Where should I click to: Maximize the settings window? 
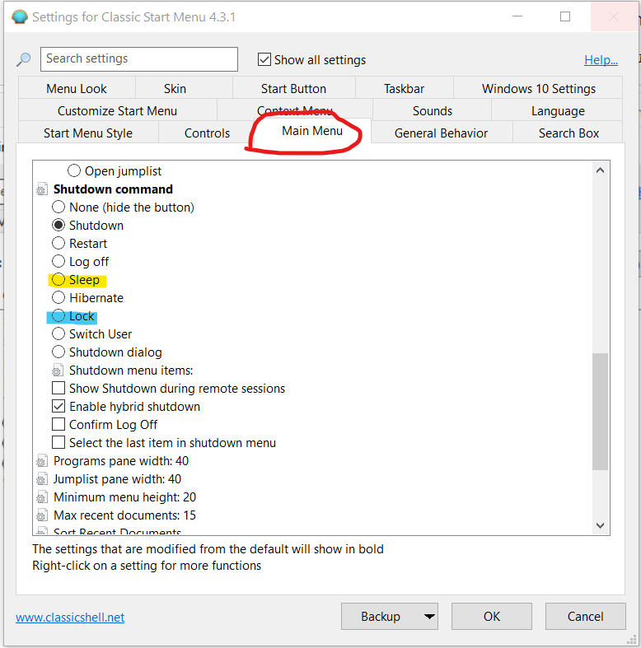coord(565,16)
